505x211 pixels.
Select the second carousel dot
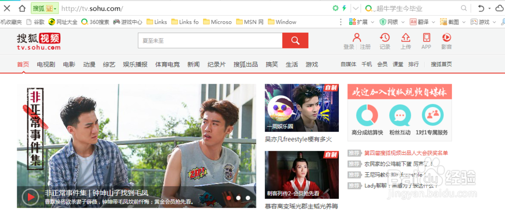(x=238, y=198)
